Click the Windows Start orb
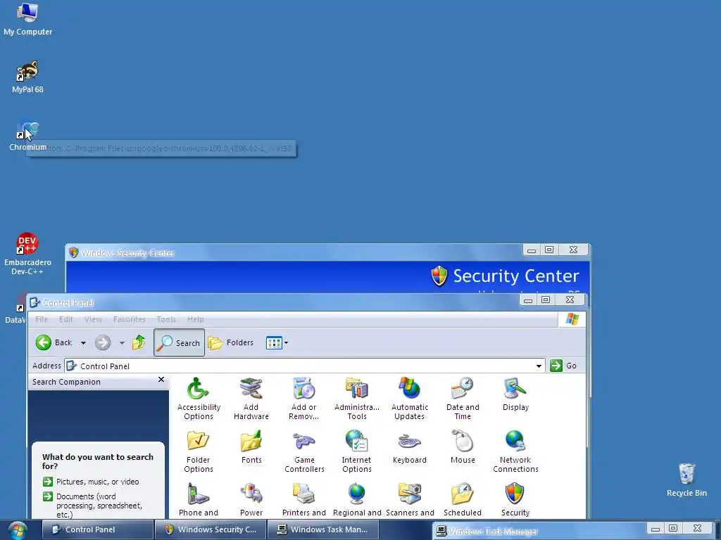 17,530
